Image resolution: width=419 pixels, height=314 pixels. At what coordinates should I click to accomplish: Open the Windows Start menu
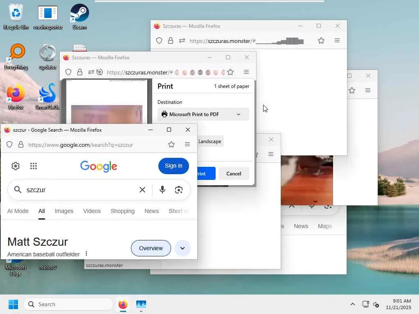click(13, 304)
